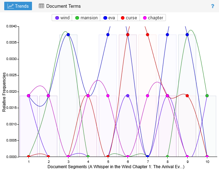Screen dimensions: 219x171
Task: Click the blue eva point at segment 5
Action: 108,35
